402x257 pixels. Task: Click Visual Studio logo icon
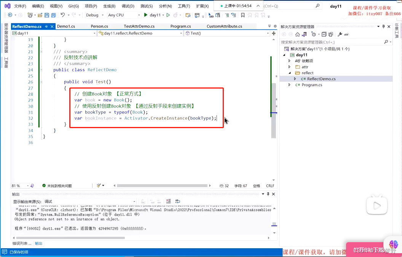click(8, 6)
